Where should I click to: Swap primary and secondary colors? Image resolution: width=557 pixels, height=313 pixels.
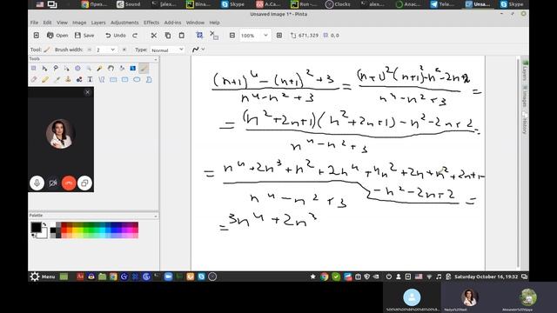pos(44,224)
